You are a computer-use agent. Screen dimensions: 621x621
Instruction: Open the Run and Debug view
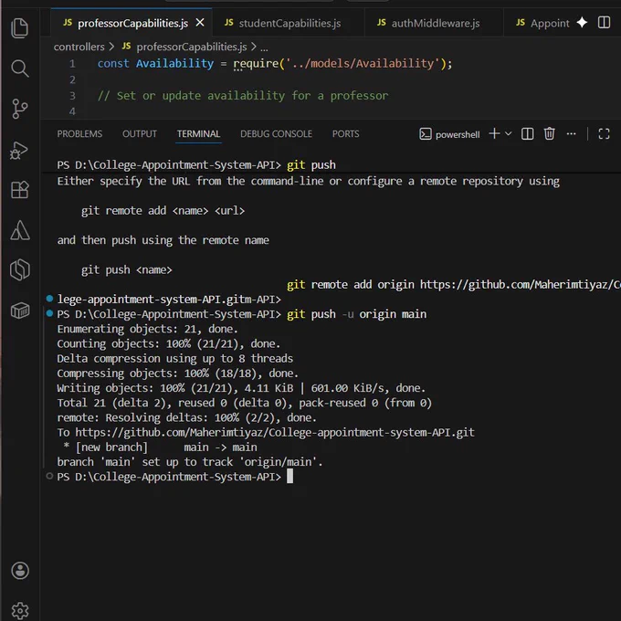pos(20,151)
